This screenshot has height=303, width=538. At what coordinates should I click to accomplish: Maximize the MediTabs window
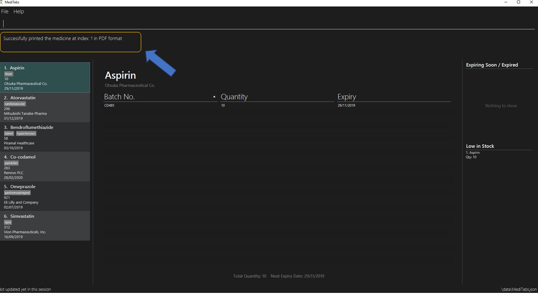(519, 3)
